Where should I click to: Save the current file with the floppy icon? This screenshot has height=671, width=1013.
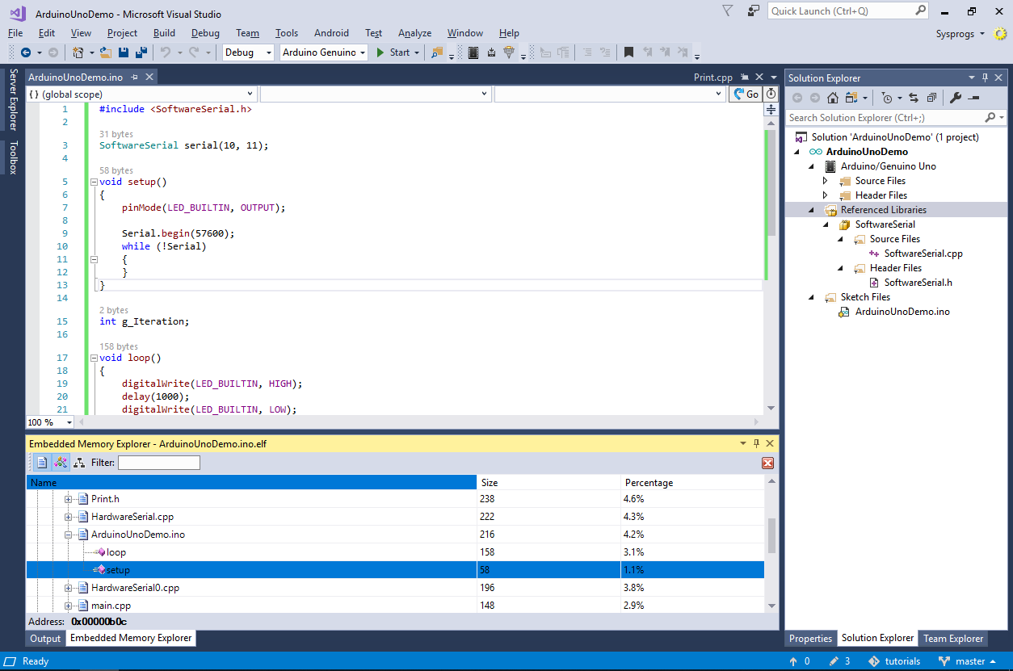[x=124, y=52]
